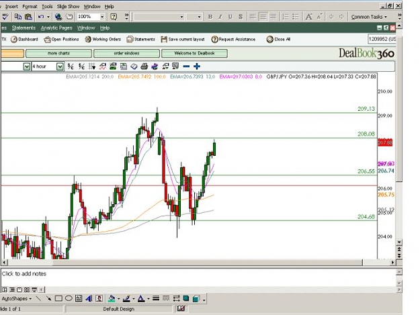Open the font size dropdown
The image size is (420, 315).
[199, 17]
